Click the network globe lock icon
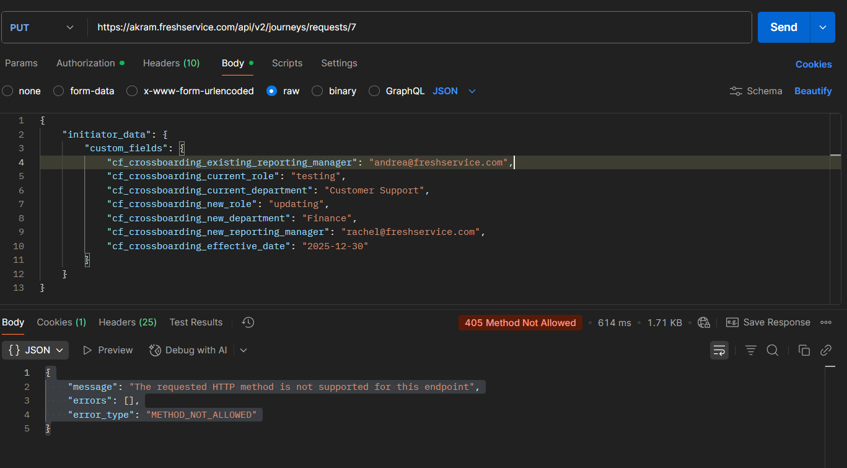847x468 pixels. [x=703, y=322]
